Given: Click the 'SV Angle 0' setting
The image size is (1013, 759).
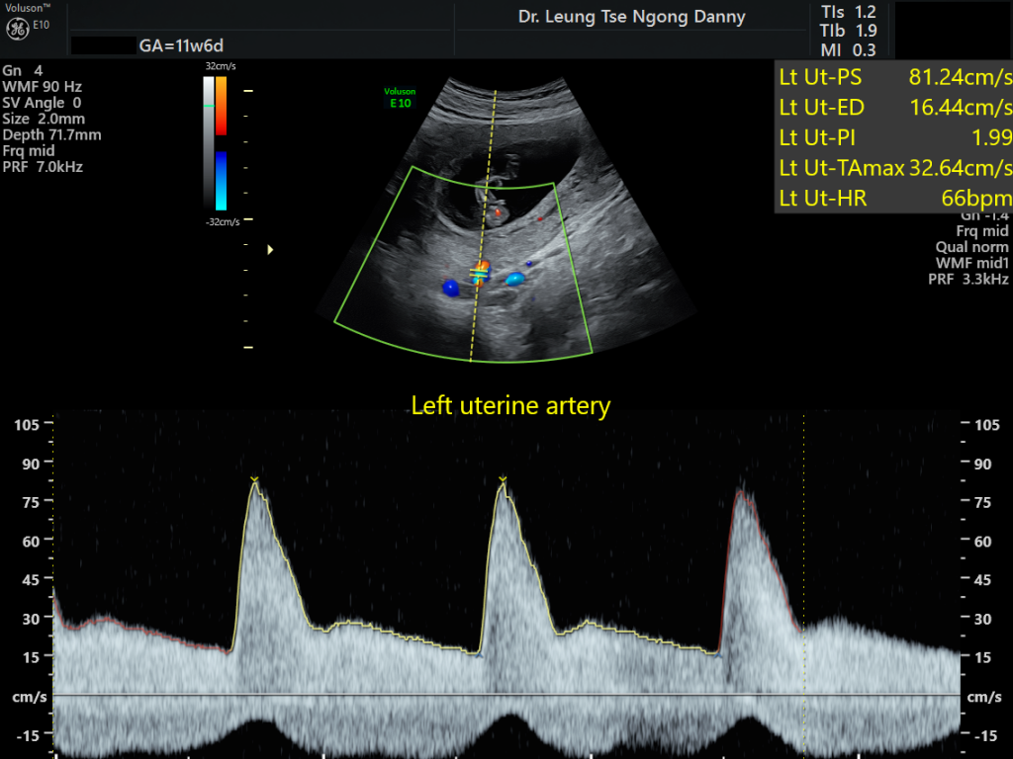Looking at the screenshot, I should coord(42,103).
